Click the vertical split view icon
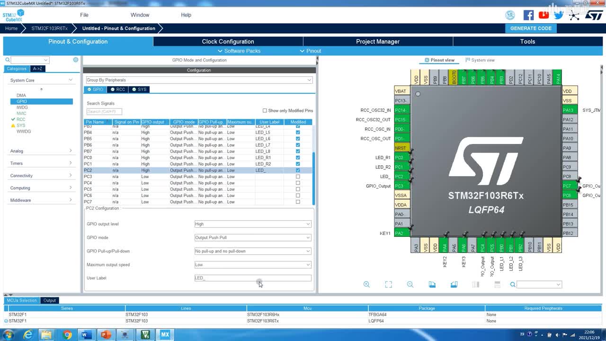The height and width of the screenshot is (341, 606). coord(476,284)
